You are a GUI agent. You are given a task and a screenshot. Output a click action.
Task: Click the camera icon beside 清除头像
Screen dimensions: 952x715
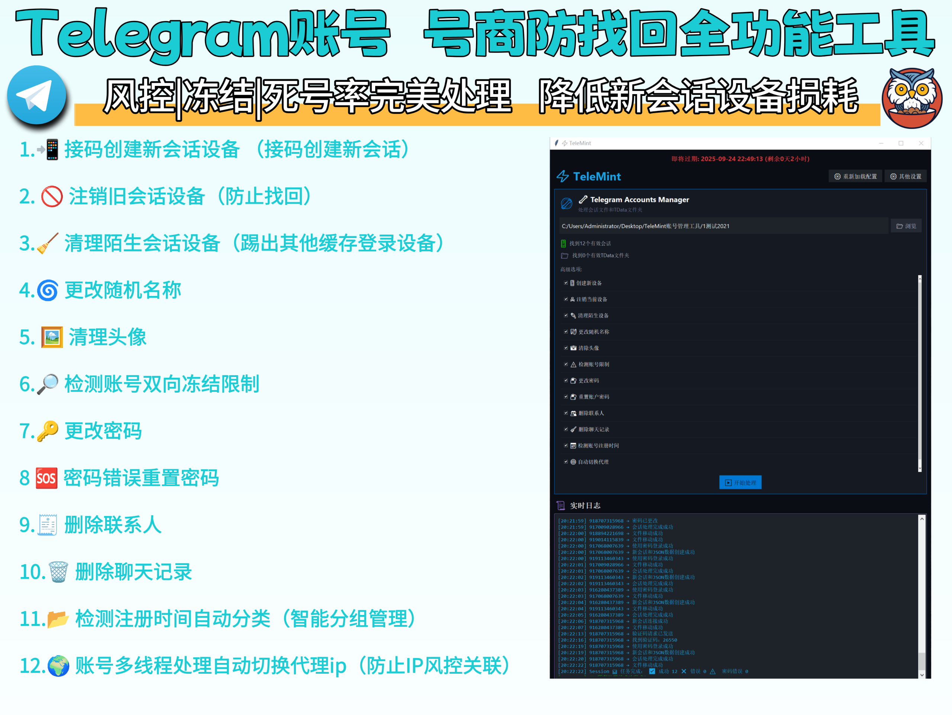click(x=573, y=348)
